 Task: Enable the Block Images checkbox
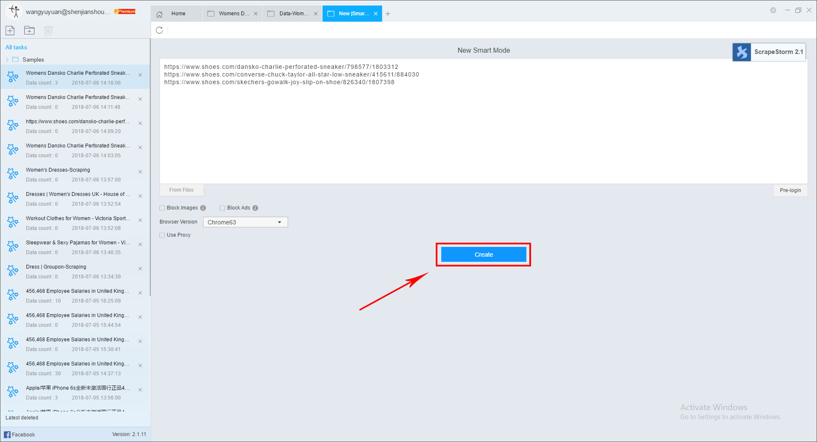162,208
